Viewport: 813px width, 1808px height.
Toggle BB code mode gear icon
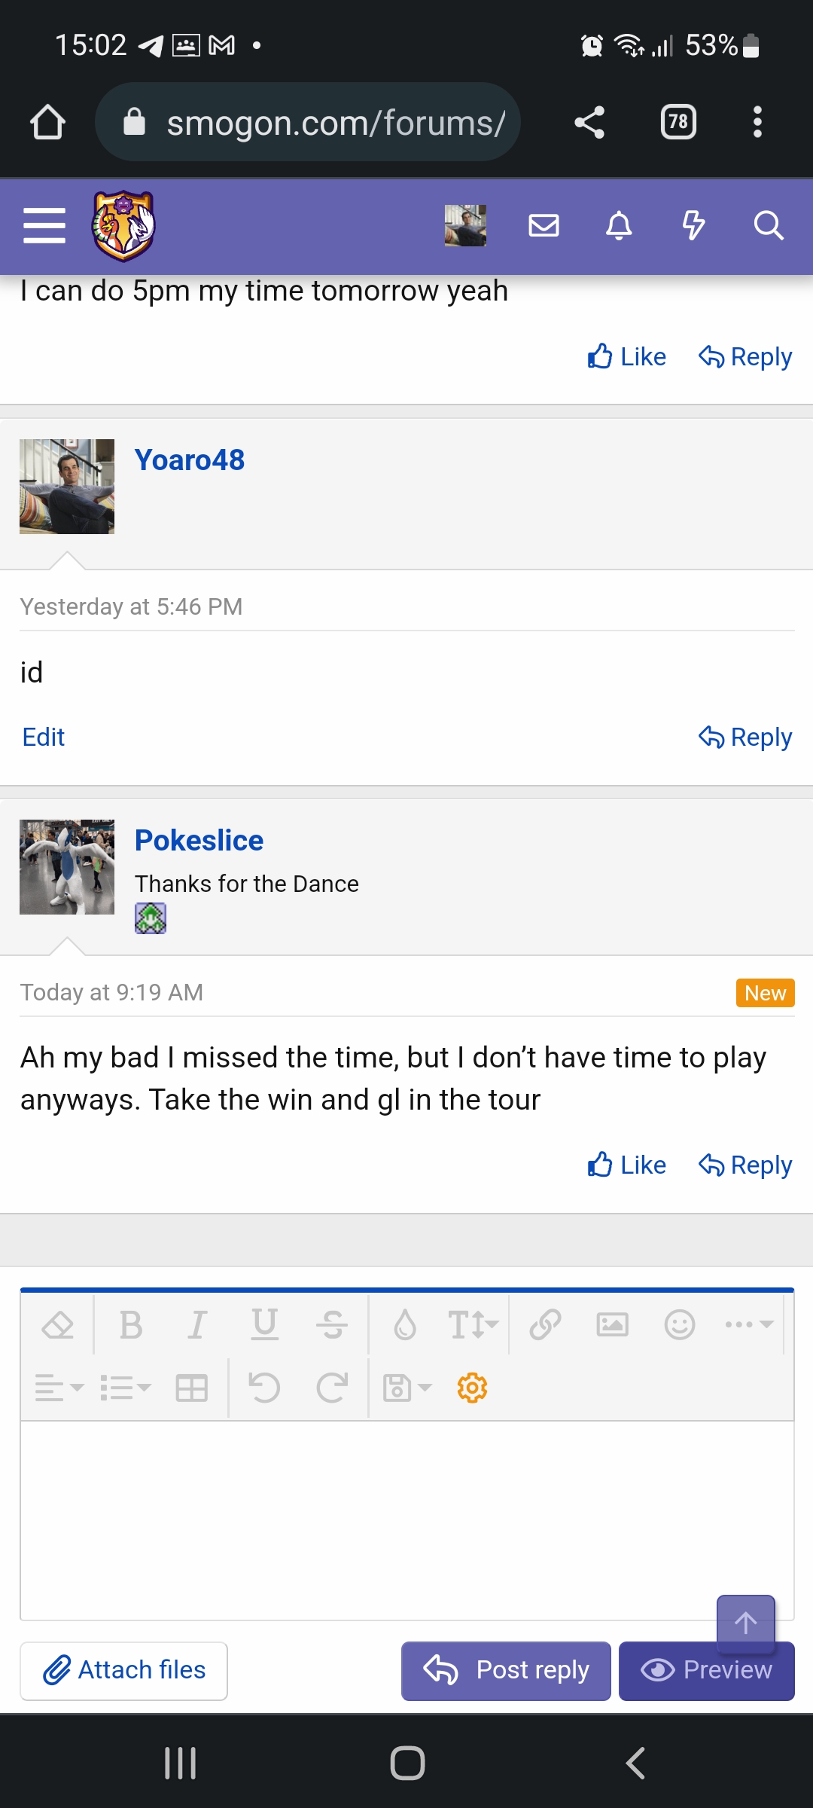[x=472, y=1388]
